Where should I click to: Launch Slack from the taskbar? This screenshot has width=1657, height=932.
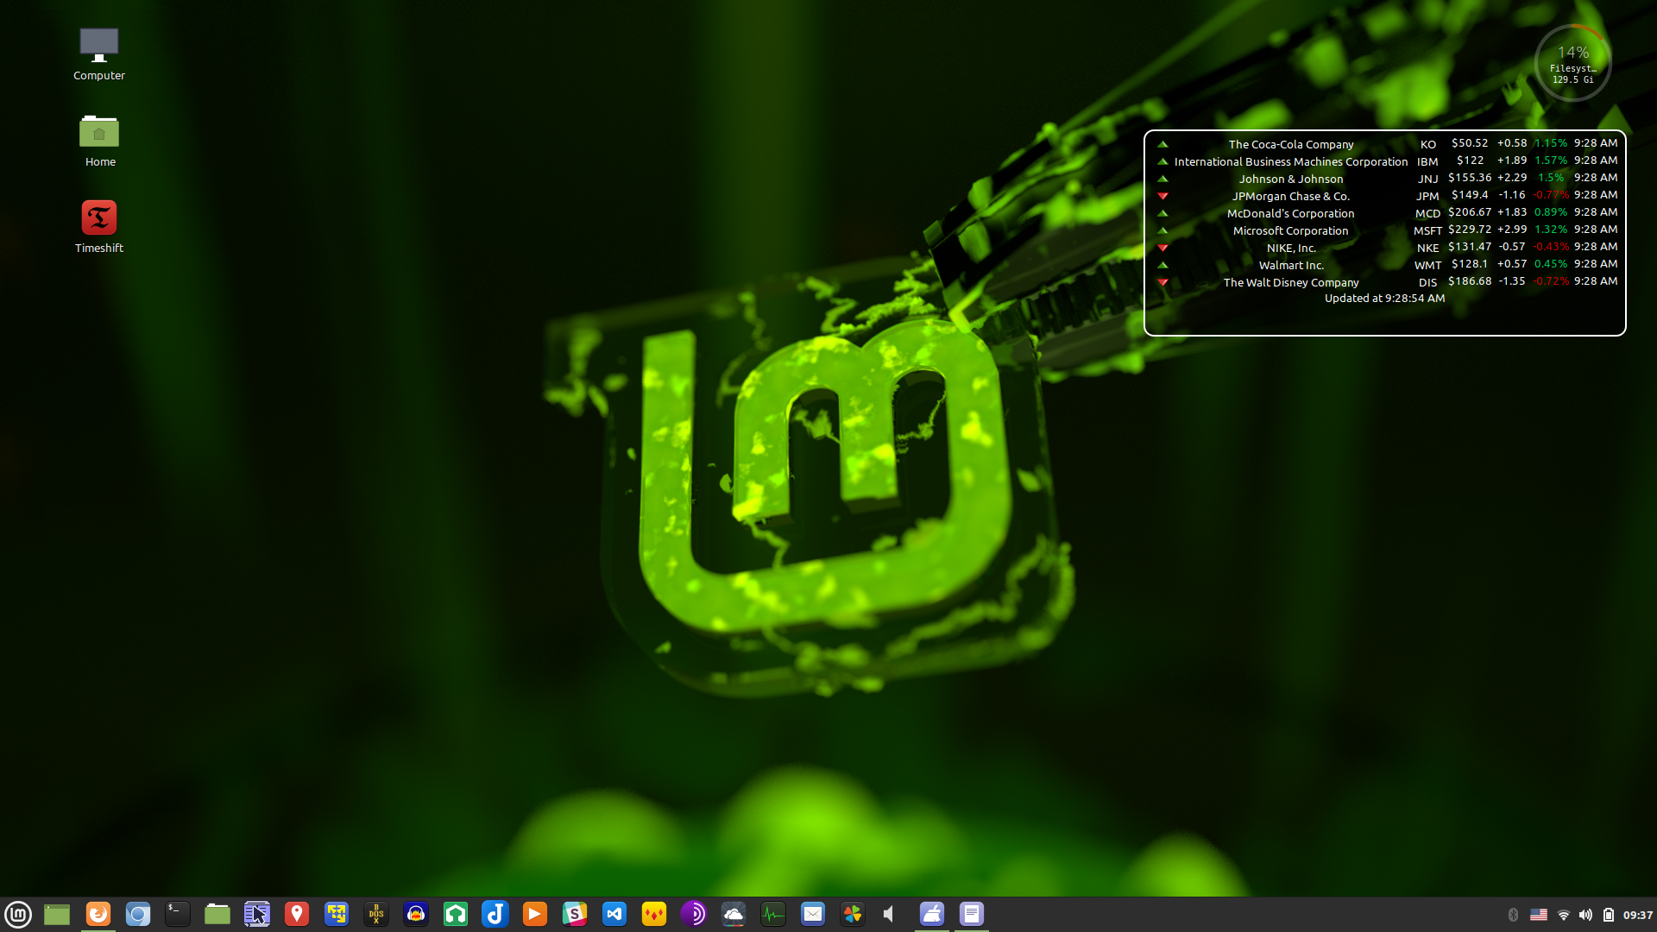pos(575,914)
